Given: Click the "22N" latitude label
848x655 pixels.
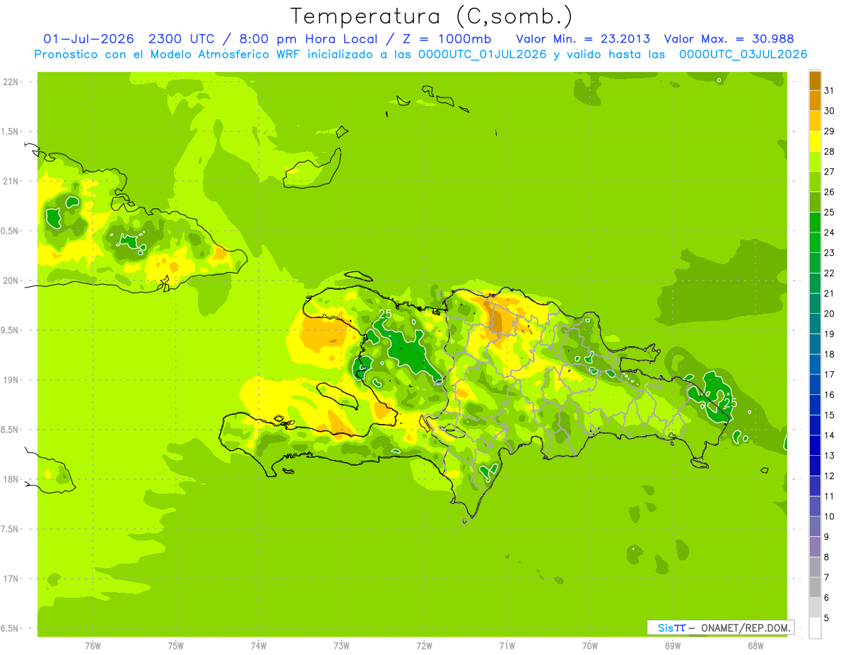Looking at the screenshot, I should (11, 81).
